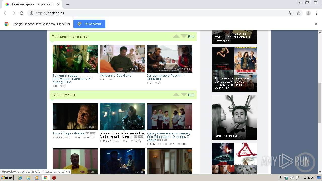Open Сексуальное воспитание 2 сезон link

pos(169,137)
